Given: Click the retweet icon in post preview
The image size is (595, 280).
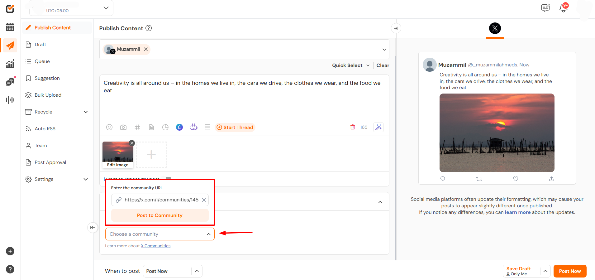Looking at the screenshot, I should (x=479, y=179).
